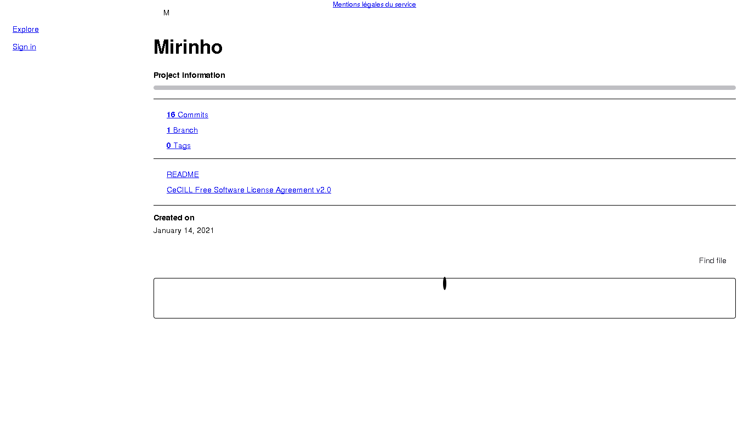Click the M project avatar

tap(166, 13)
